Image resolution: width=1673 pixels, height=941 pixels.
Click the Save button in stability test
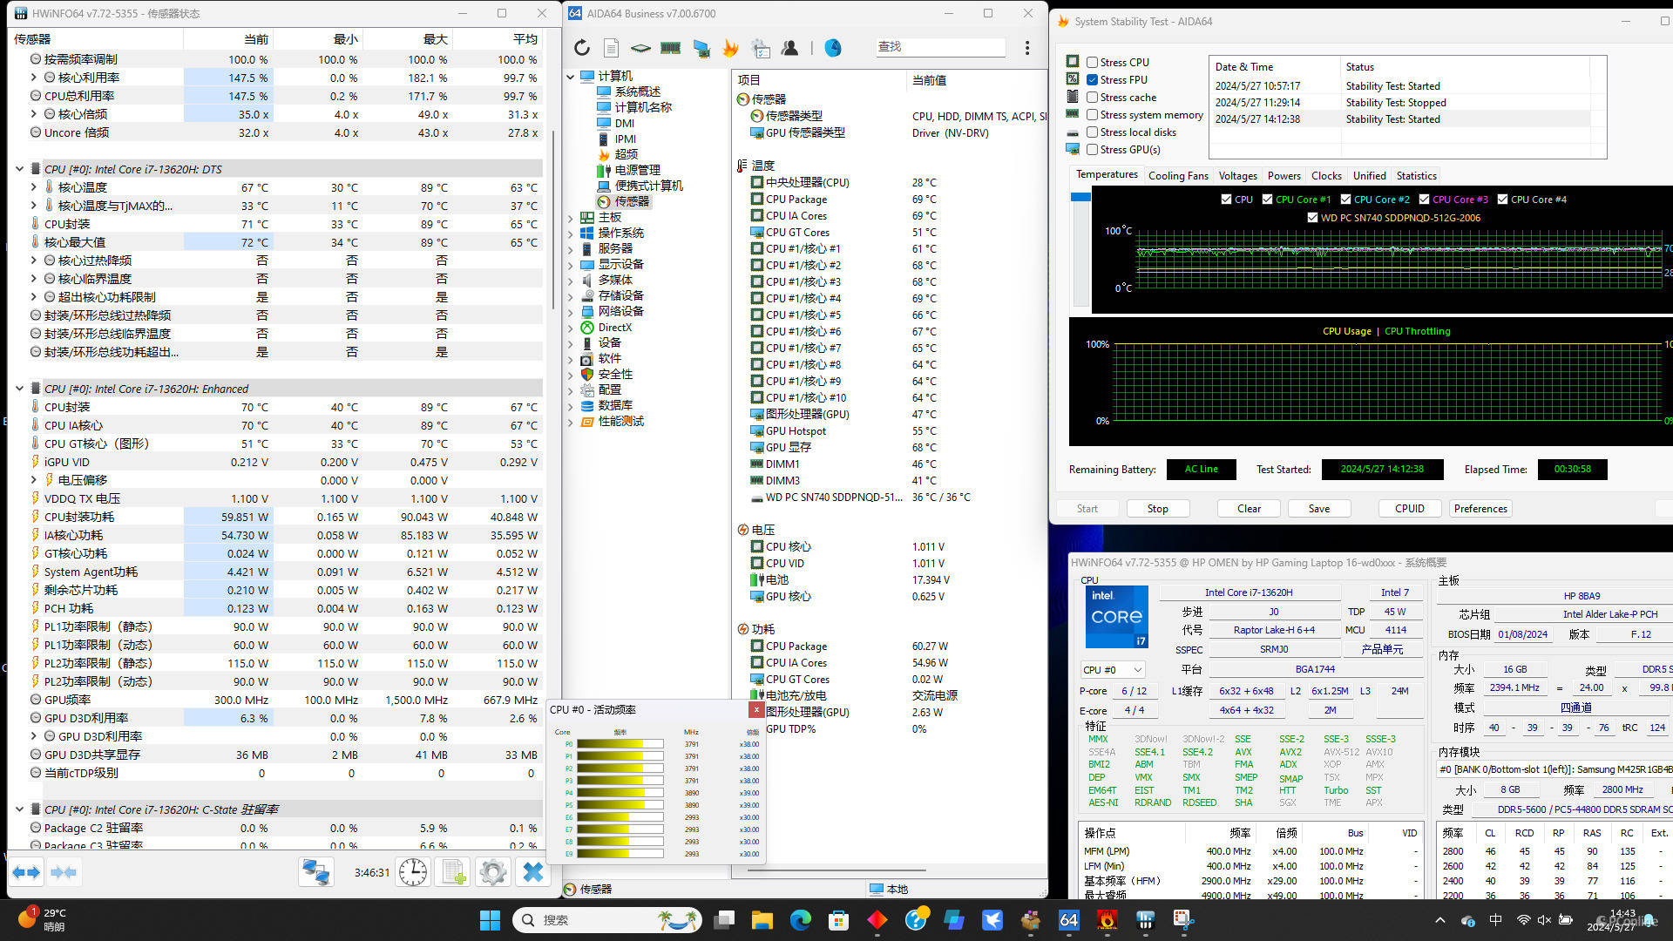click(x=1318, y=509)
